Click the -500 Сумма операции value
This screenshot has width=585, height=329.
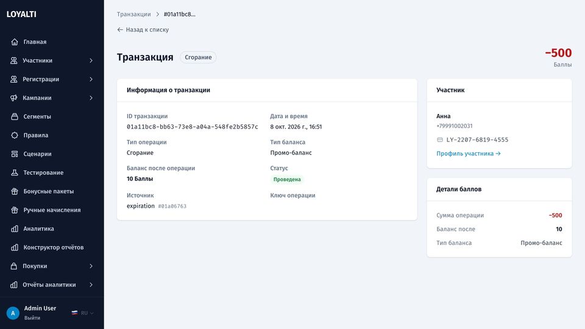555,215
